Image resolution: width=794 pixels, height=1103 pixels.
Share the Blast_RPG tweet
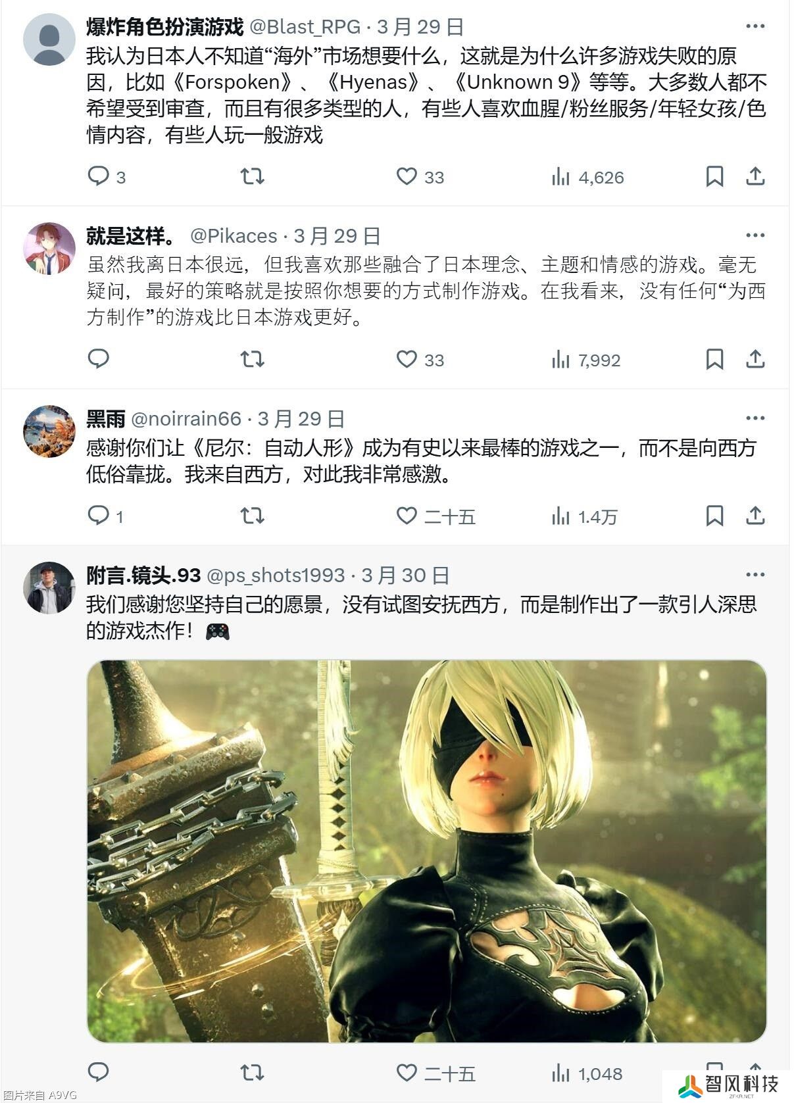point(755,176)
